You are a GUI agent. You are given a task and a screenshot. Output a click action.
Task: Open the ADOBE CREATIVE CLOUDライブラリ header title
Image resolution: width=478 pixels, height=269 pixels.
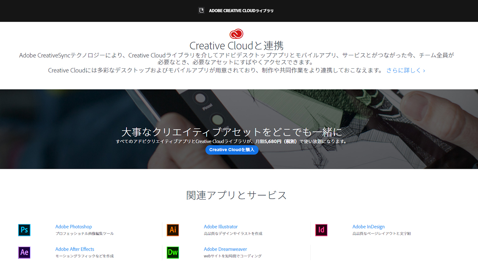click(241, 11)
